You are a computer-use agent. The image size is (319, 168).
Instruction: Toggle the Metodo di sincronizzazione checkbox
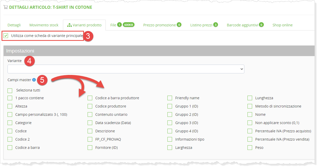pyautogui.click(x=250, y=106)
